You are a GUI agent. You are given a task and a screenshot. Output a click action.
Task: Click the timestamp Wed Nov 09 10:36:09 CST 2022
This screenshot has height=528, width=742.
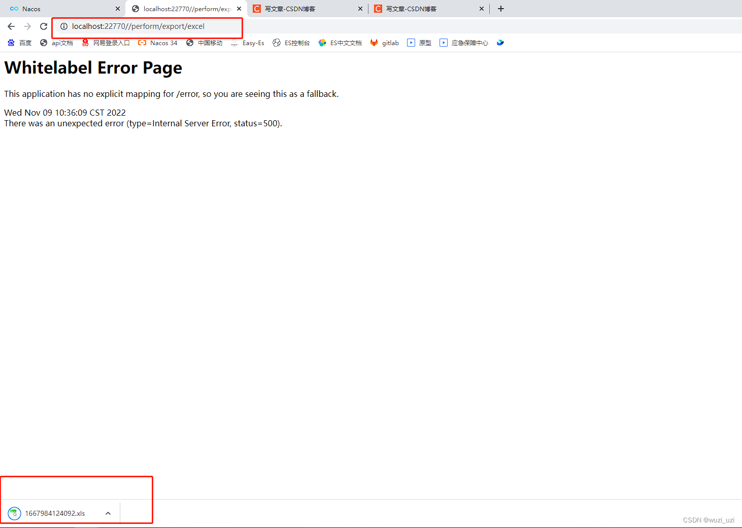coord(65,113)
